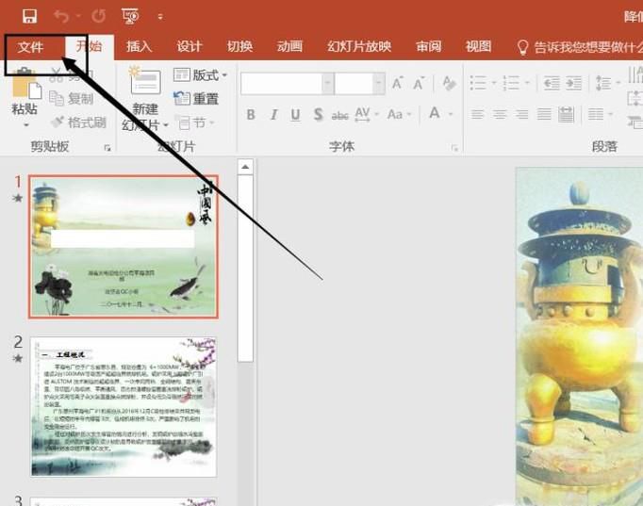Expand the font color dropdown arrow
The height and width of the screenshot is (506, 643).
[x=451, y=114]
